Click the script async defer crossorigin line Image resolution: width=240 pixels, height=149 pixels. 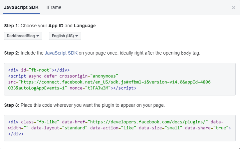63,76
